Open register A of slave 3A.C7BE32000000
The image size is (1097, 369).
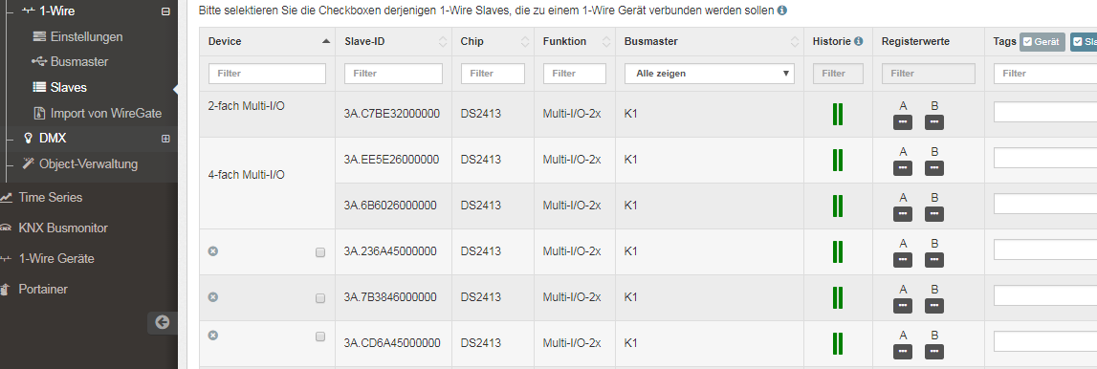coord(903,123)
